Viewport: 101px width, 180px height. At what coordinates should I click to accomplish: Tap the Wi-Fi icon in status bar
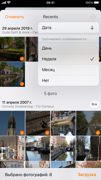click(x=9, y=3)
